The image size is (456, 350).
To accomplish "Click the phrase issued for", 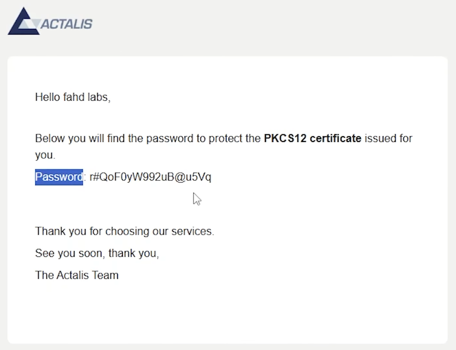I will (388, 139).
